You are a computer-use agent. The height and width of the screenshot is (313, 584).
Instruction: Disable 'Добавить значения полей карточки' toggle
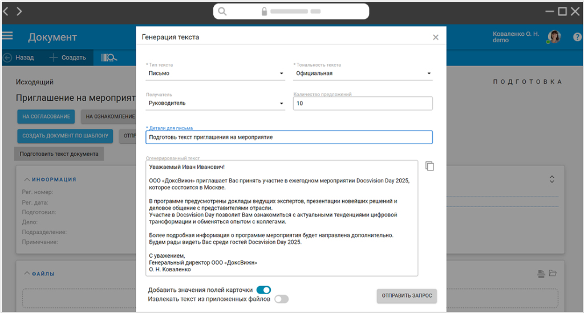(x=263, y=290)
